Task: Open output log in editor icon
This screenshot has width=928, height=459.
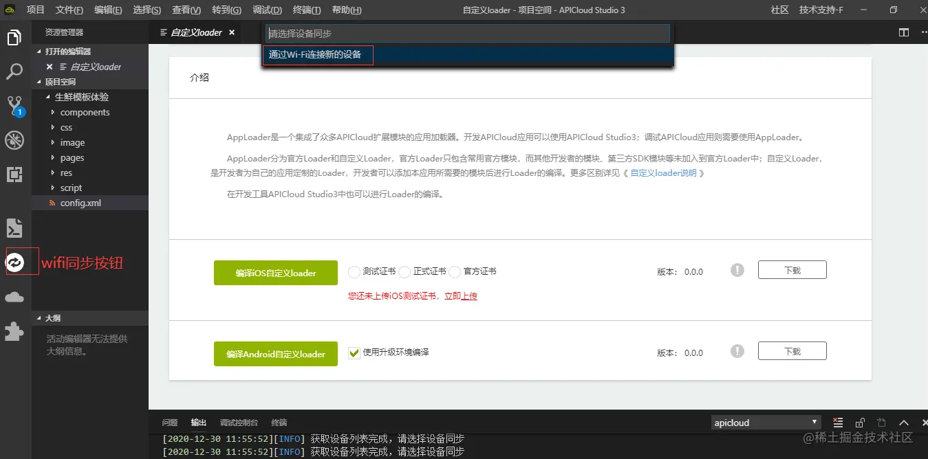Action: [x=882, y=423]
